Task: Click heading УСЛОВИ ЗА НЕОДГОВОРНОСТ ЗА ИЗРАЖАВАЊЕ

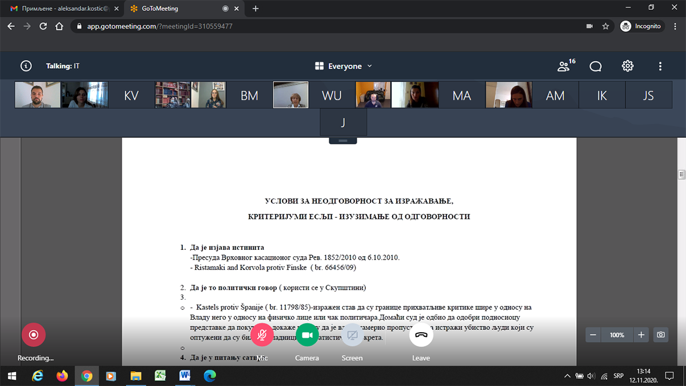Action: pyautogui.click(x=358, y=201)
